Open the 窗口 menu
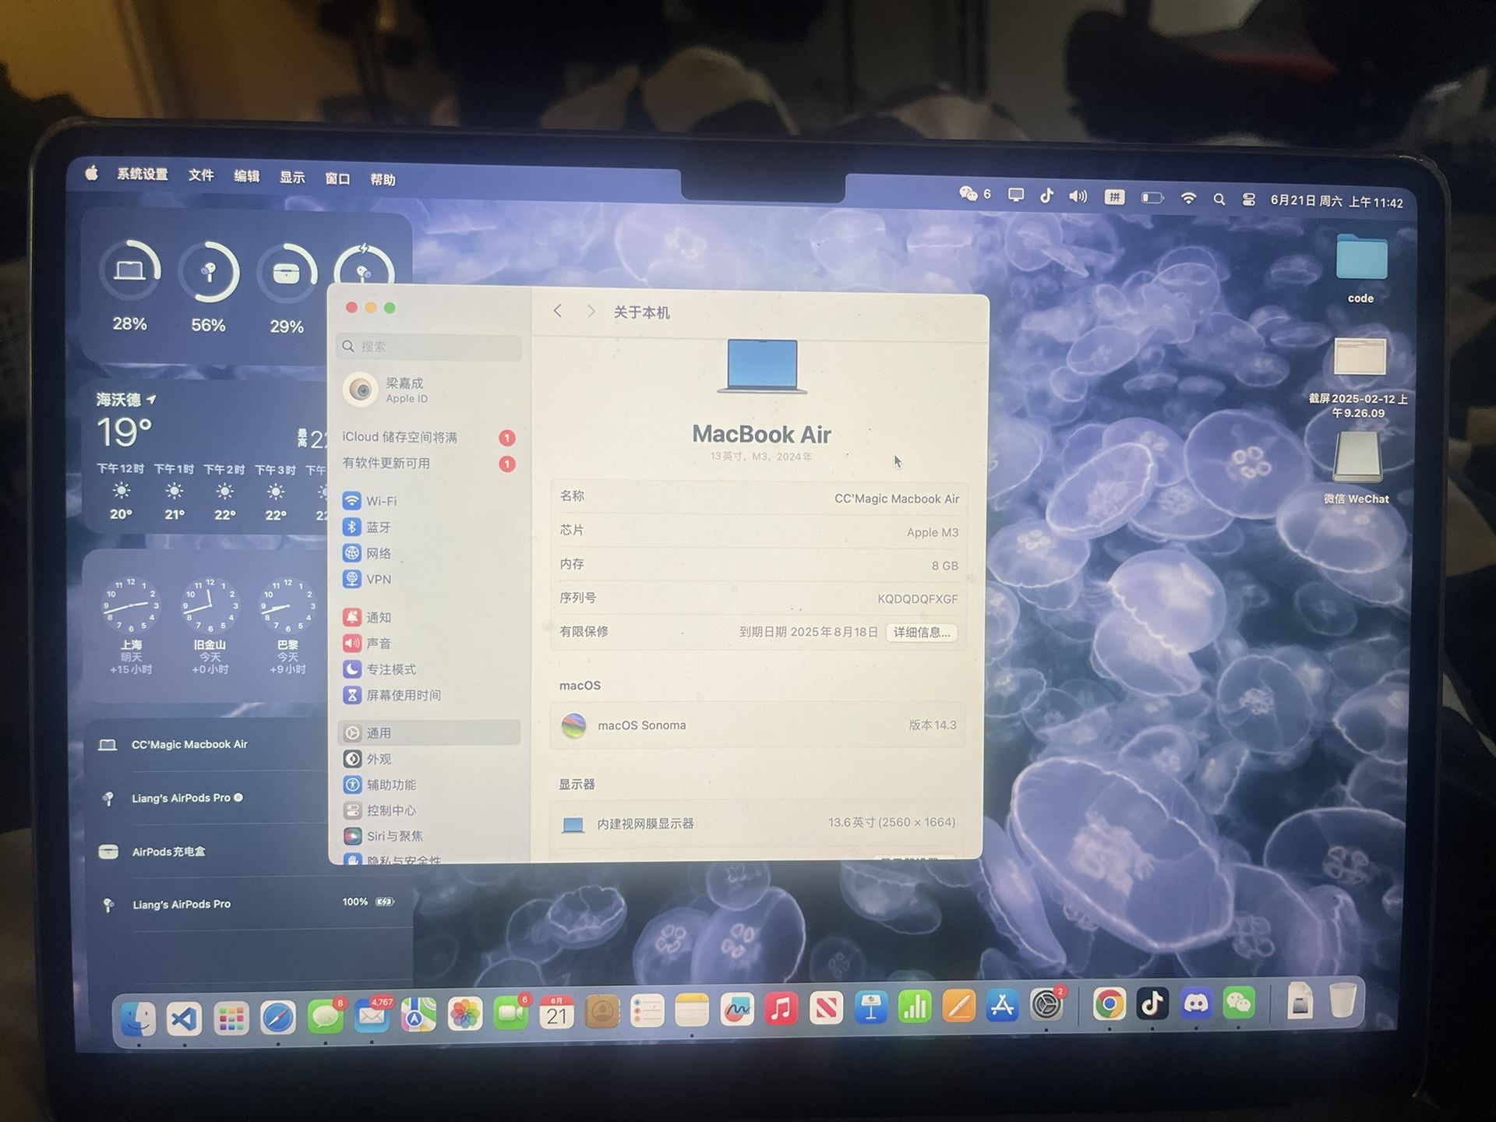Image resolution: width=1496 pixels, height=1122 pixels. 337,178
